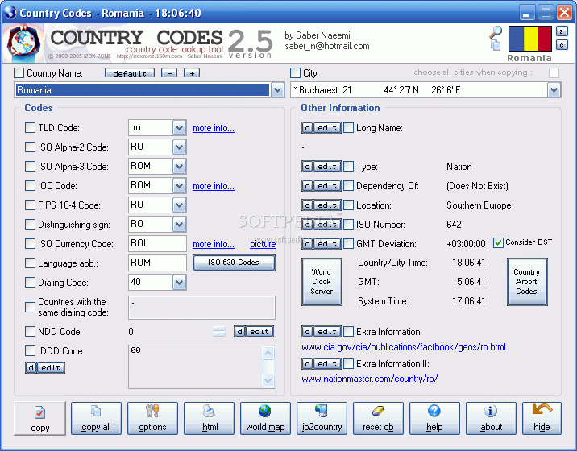Expand the Dialing Code dropdown

pyautogui.click(x=179, y=282)
